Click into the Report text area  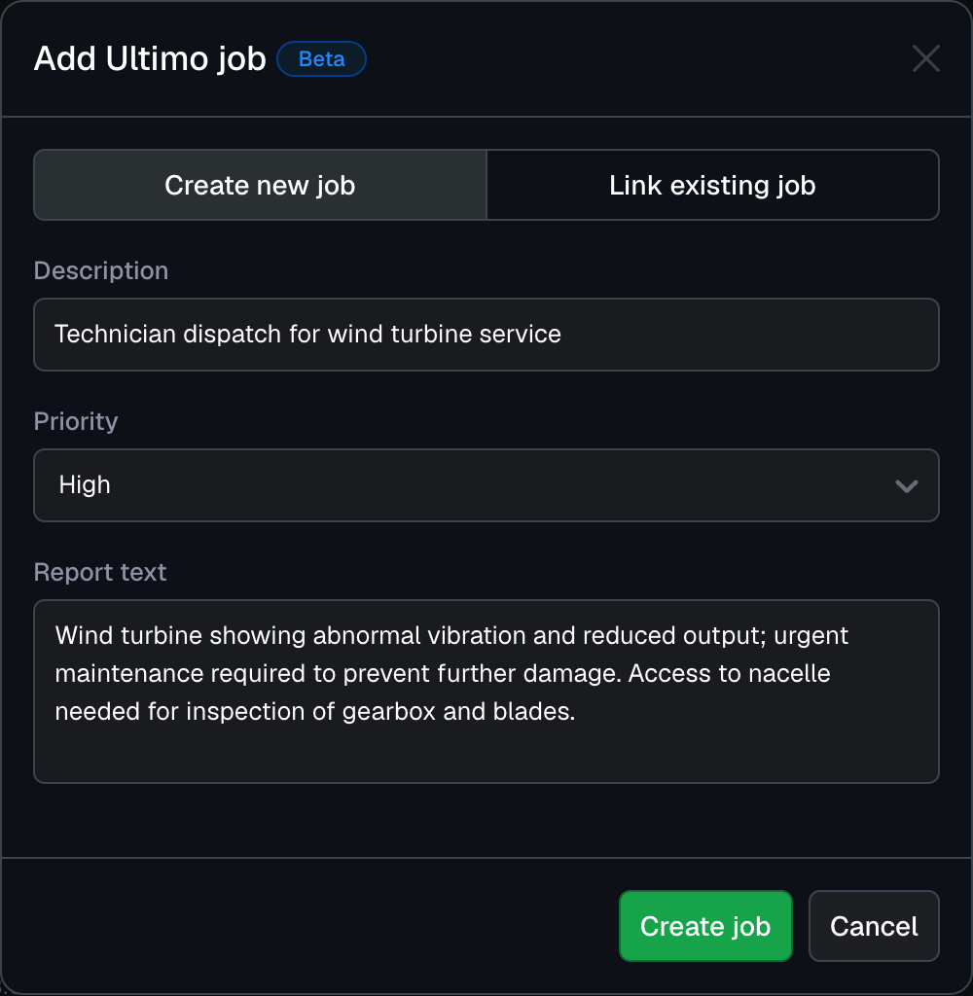point(486,691)
